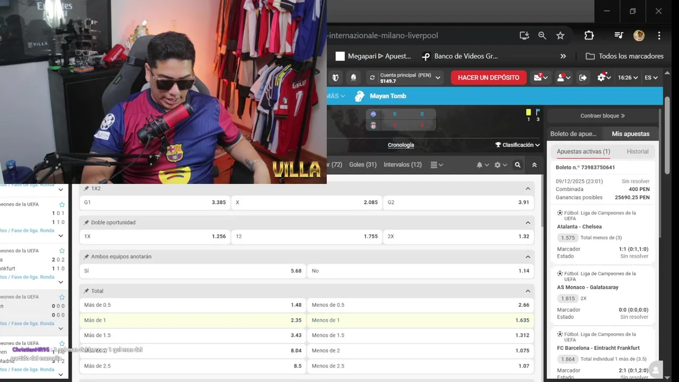Expand the Cuenta principal account dropdown

pos(438,77)
